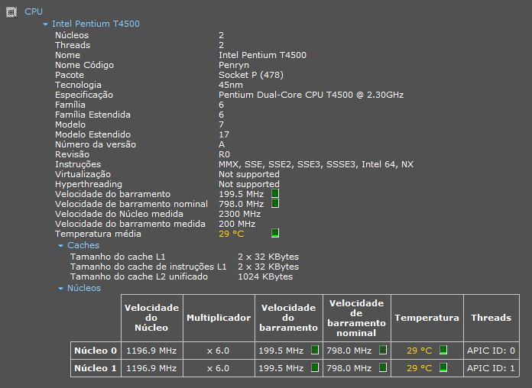Click the Threads column header
Viewport: 532px width, 388px height.
(x=491, y=318)
